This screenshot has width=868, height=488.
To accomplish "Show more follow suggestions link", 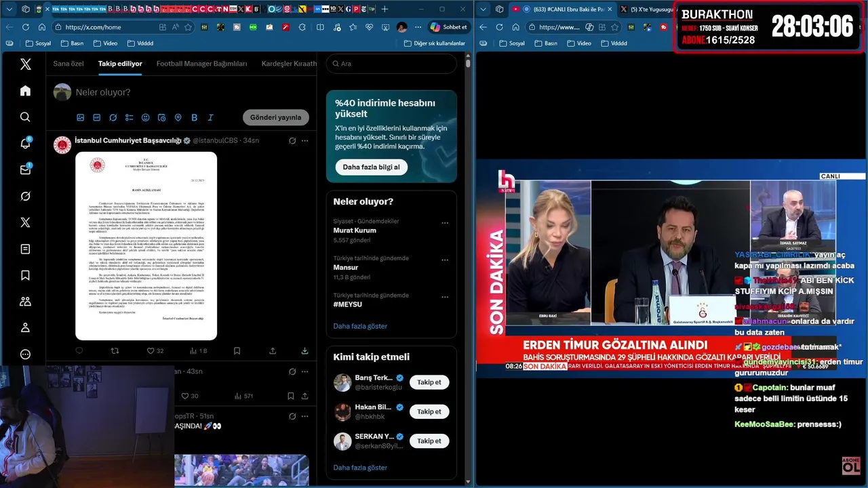I will click(360, 468).
